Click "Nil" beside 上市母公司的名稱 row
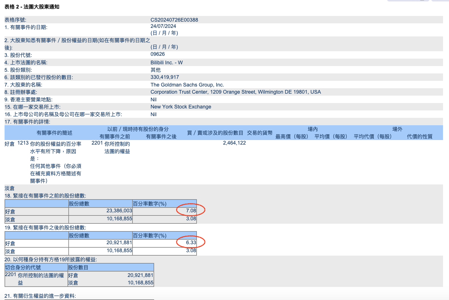 154,114
